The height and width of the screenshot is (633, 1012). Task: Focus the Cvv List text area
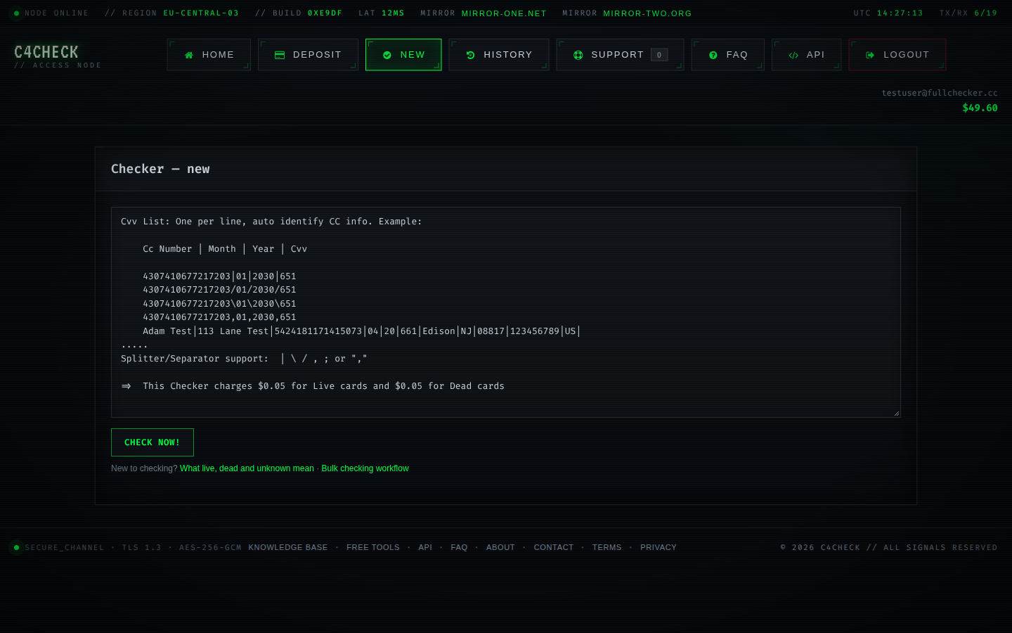(x=506, y=312)
